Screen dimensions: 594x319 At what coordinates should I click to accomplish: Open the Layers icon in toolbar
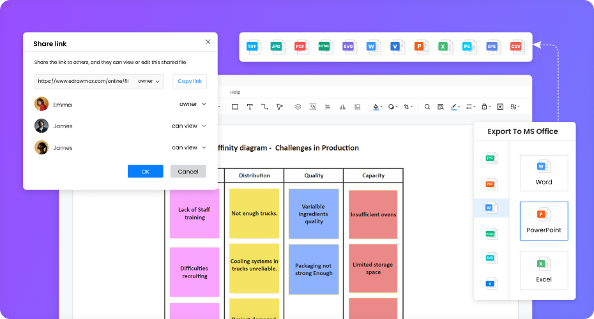(298, 107)
